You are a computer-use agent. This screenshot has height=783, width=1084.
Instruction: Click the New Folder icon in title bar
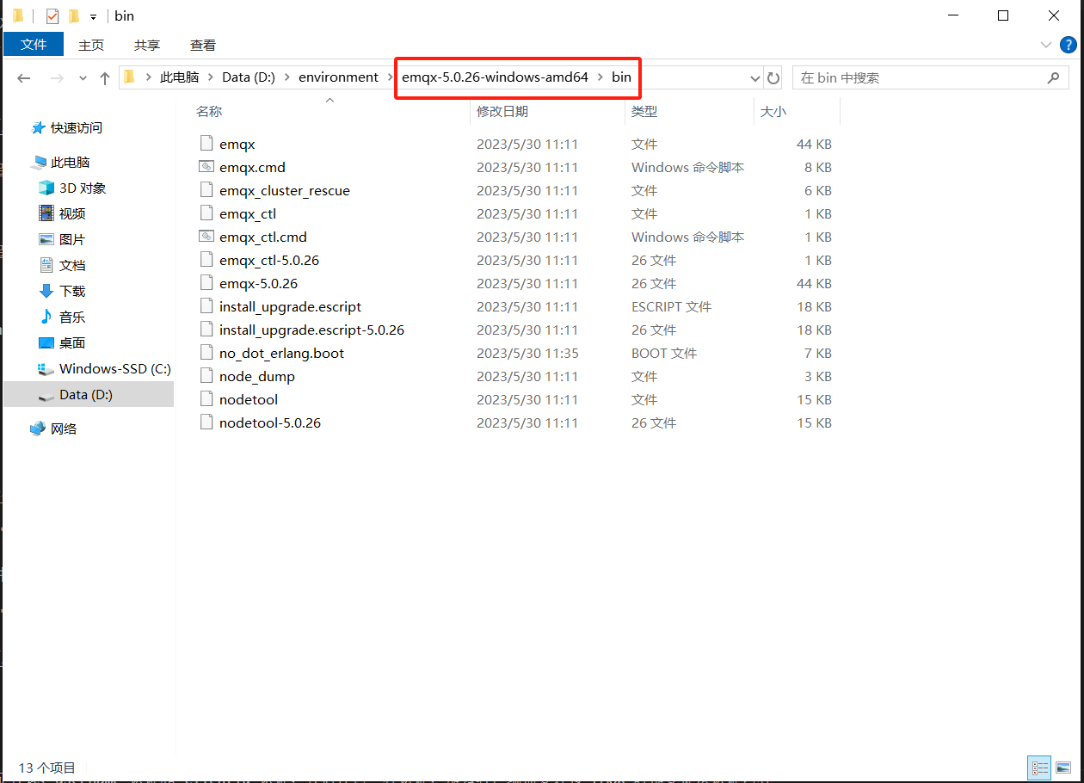74,15
